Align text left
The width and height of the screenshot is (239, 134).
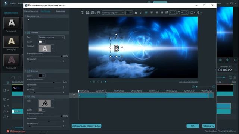pos(146,12)
